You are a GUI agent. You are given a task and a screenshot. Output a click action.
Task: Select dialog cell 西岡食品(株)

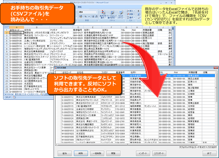pos(88,118)
